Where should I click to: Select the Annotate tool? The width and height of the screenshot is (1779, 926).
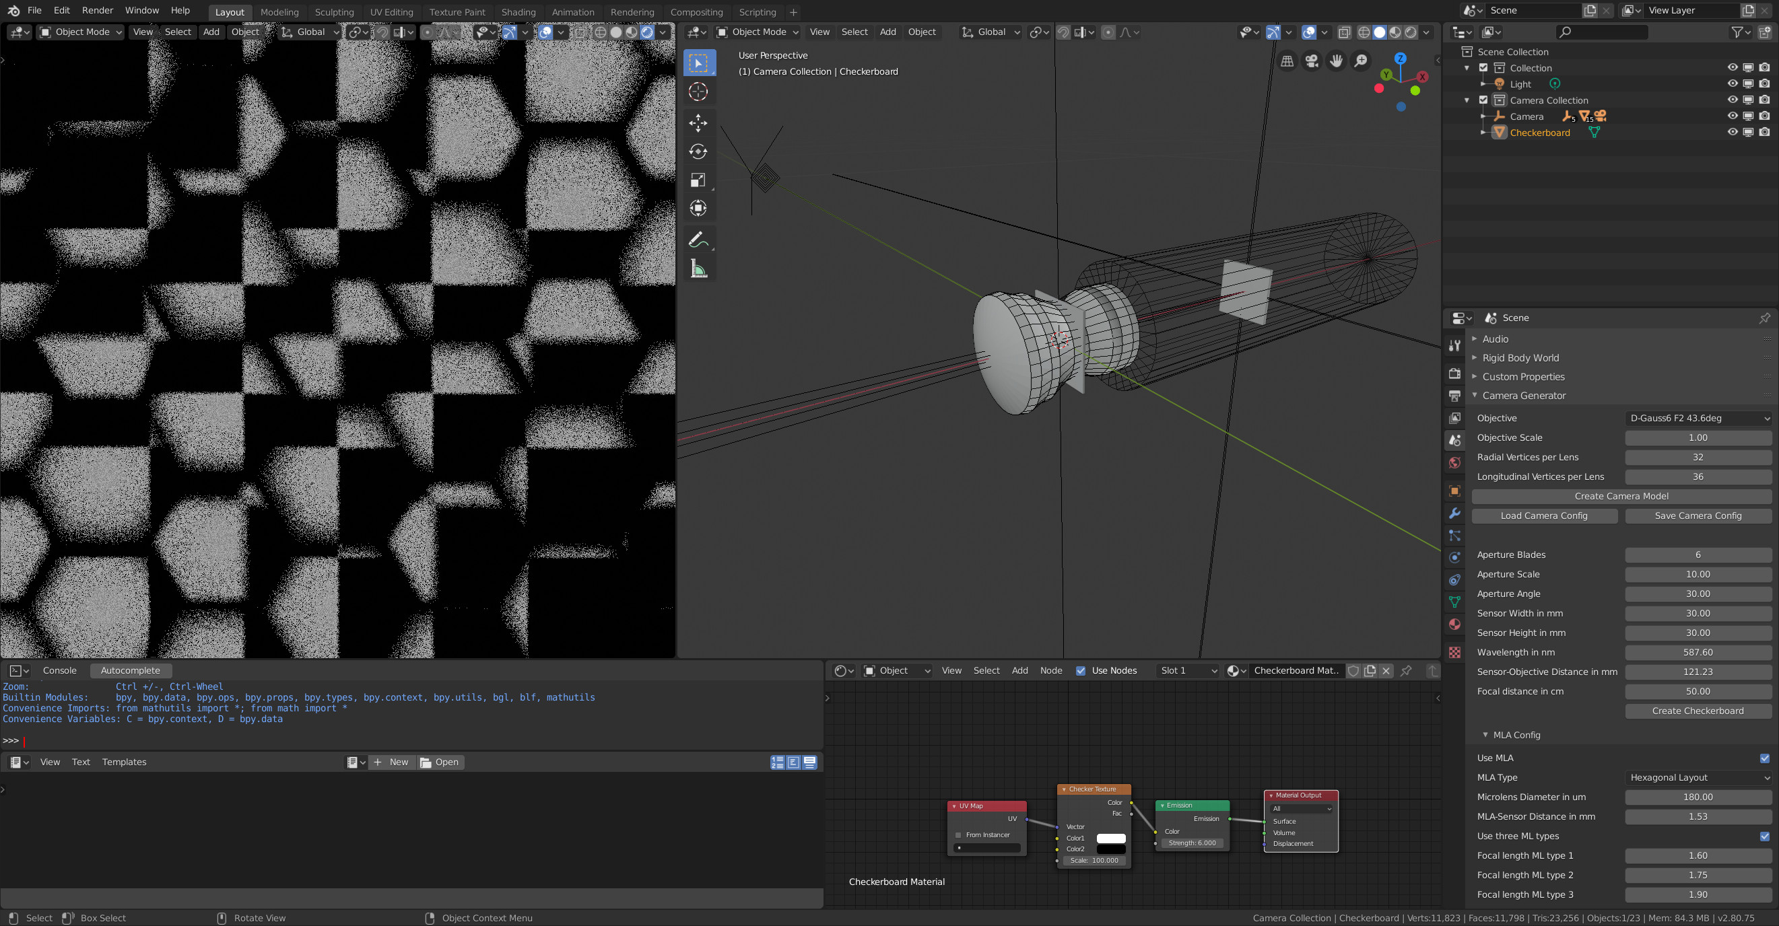[698, 240]
